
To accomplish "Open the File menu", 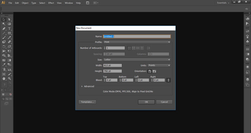I will [x=10, y=3].
